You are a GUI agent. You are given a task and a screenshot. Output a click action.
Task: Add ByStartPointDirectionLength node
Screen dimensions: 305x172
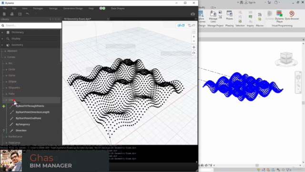pyautogui.click(x=32, y=112)
